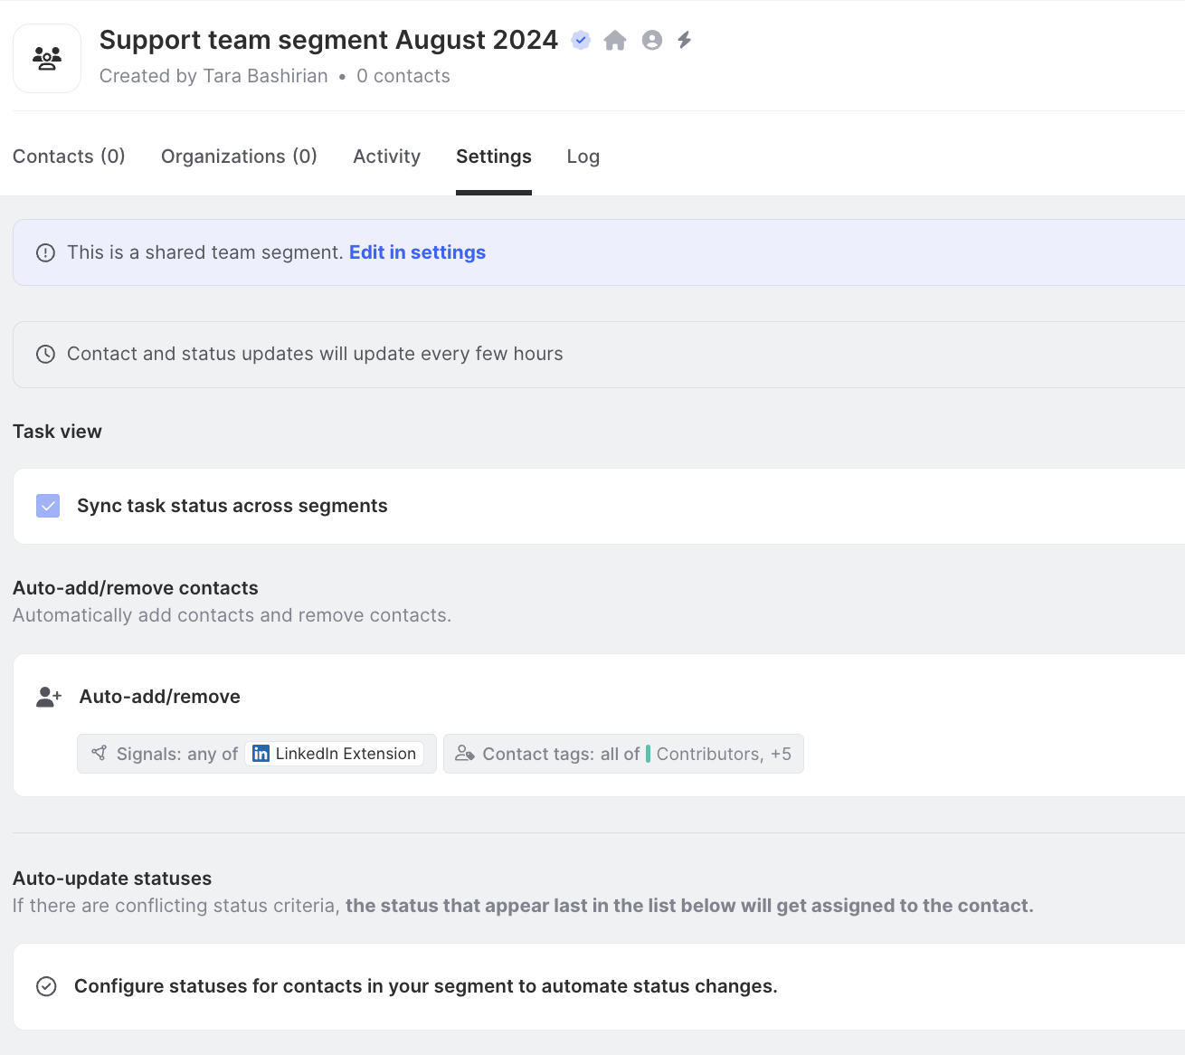Follow the Edit in settings link

pos(417,252)
